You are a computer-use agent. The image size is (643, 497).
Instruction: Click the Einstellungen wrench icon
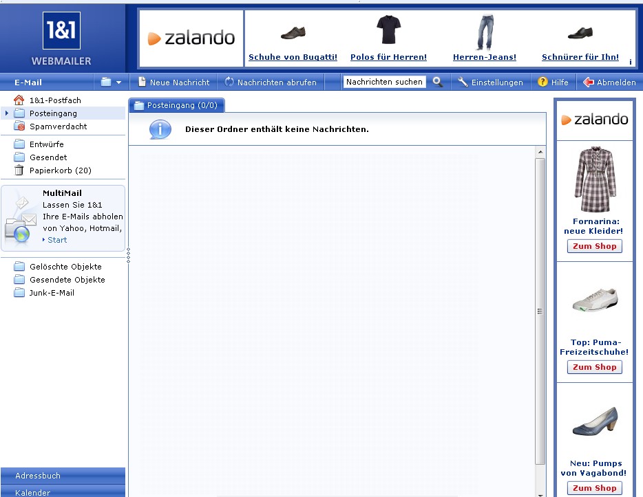463,82
